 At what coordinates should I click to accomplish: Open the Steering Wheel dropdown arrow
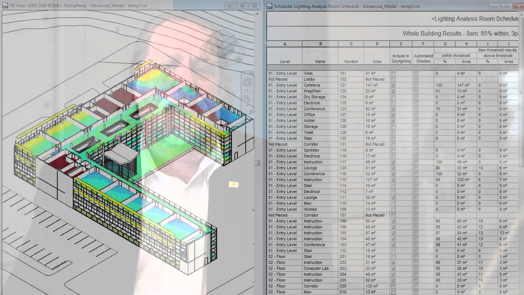pyautogui.click(x=247, y=90)
